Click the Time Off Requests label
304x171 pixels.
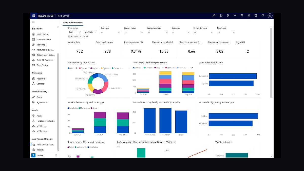(45, 60)
